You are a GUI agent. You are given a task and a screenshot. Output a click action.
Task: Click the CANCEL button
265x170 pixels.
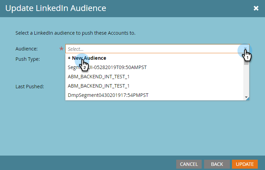(189, 164)
